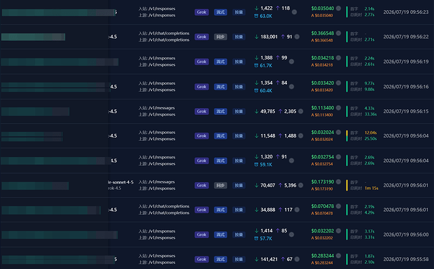
Task: Click the info icon beside token counts 1,414 / 85
Action: [x=291, y=234]
